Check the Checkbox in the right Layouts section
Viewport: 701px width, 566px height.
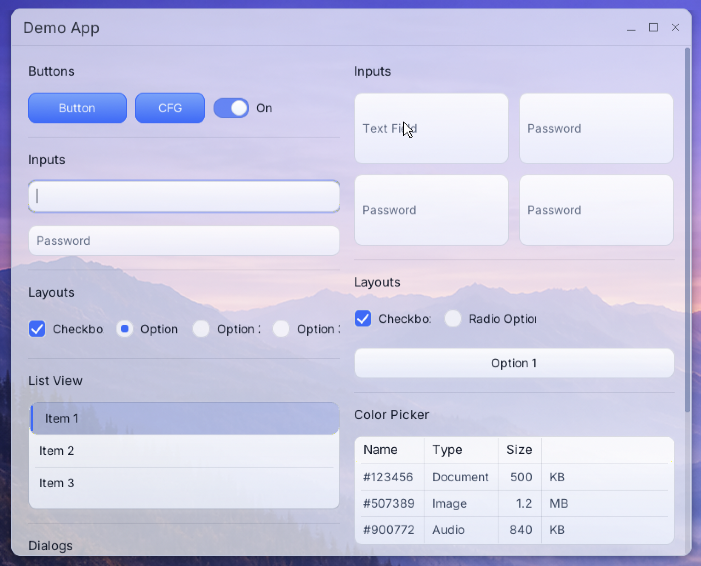pyautogui.click(x=362, y=319)
